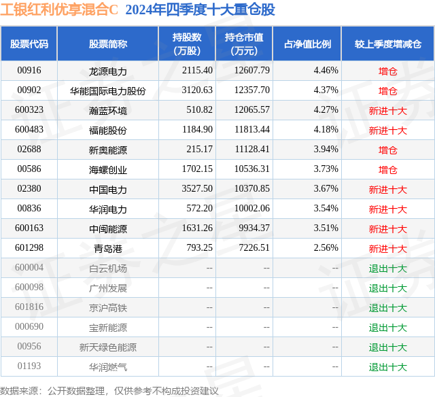This screenshot has height=397, width=435.
Task: Click the value 3120.63
Action: [x=197, y=90]
